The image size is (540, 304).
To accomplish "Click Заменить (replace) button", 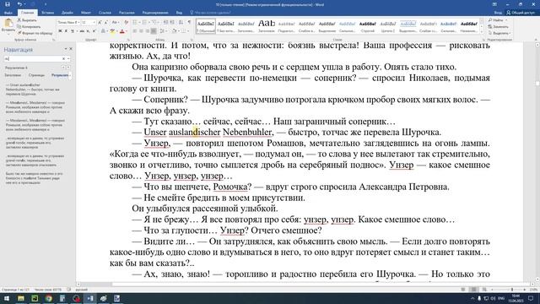I will [x=498, y=26].
